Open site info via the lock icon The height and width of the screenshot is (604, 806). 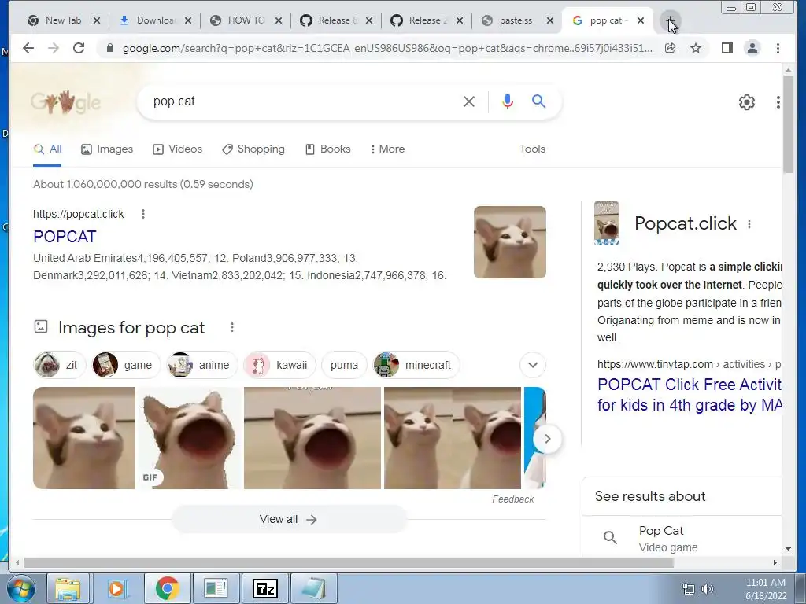click(x=109, y=48)
